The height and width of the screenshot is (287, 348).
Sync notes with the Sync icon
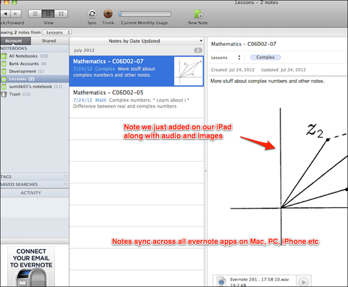click(92, 14)
